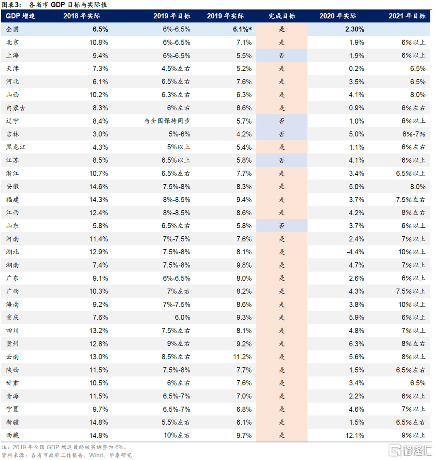
Task: Select the "内蒙古" row label
Action: coord(16,108)
